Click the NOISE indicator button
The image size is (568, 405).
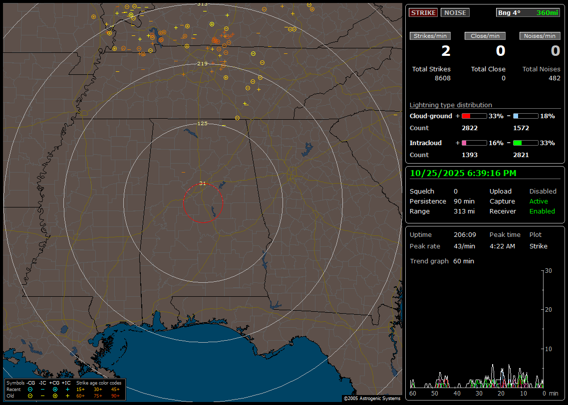pyautogui.click(x=455, y=13)
